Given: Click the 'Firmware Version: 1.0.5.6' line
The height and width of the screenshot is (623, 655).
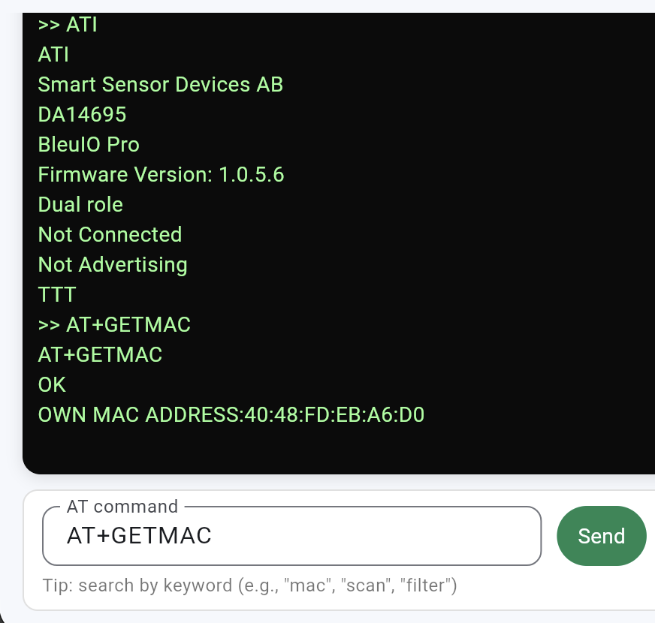Looking at the screenshot, I should pos(161,175).
